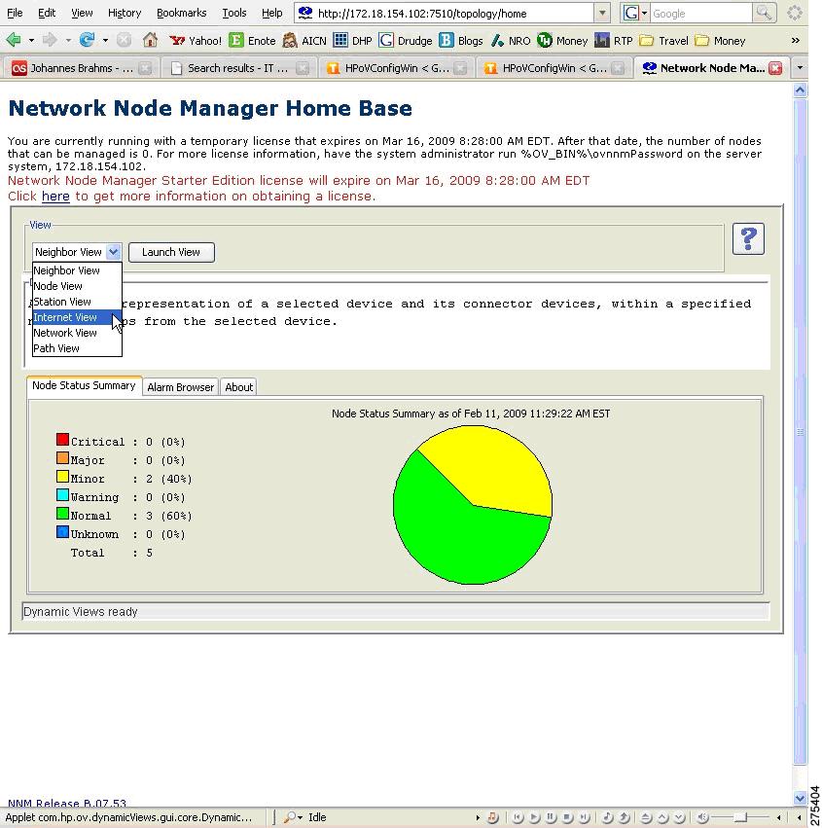Click the yellow Minor legend swatch
The width and height of the screenshot is (822, 828).
tap(62, 477)
